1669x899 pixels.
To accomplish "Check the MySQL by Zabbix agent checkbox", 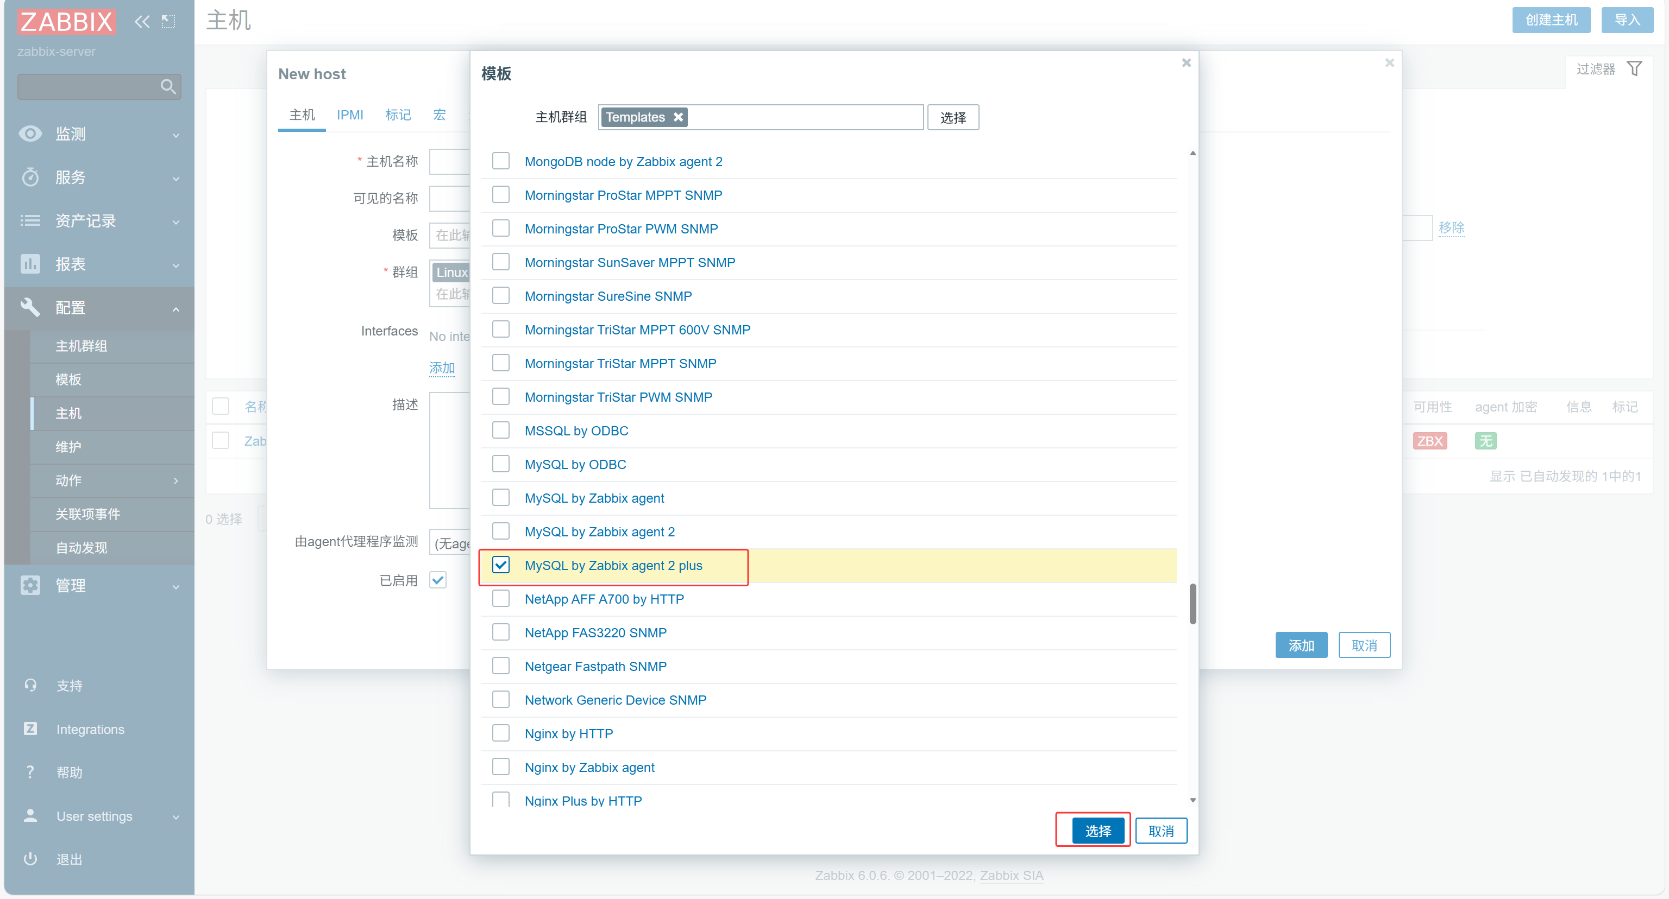I will click(x=500, y=497).
